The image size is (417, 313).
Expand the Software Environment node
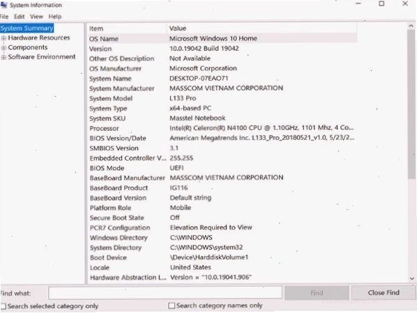click(3, 57)
